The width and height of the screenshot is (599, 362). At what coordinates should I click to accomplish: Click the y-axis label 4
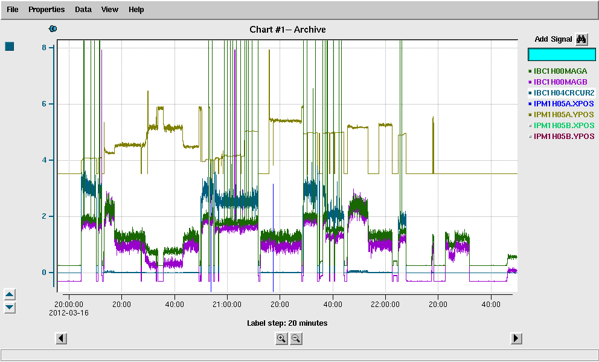pos(44,160)
